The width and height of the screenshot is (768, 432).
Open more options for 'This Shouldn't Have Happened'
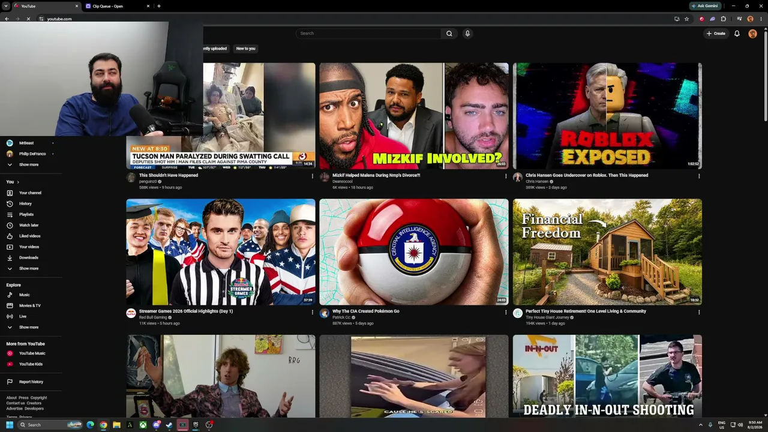[312, 176]
